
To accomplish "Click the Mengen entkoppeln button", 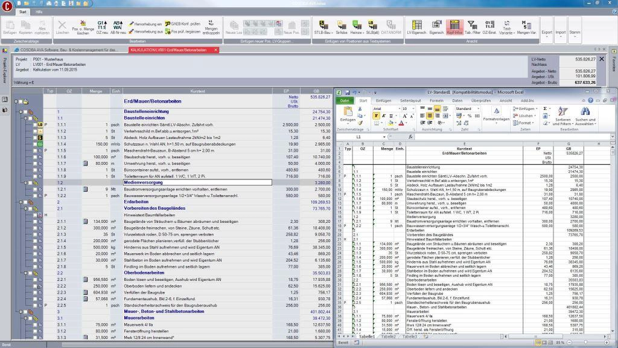I will pos(211,28).
